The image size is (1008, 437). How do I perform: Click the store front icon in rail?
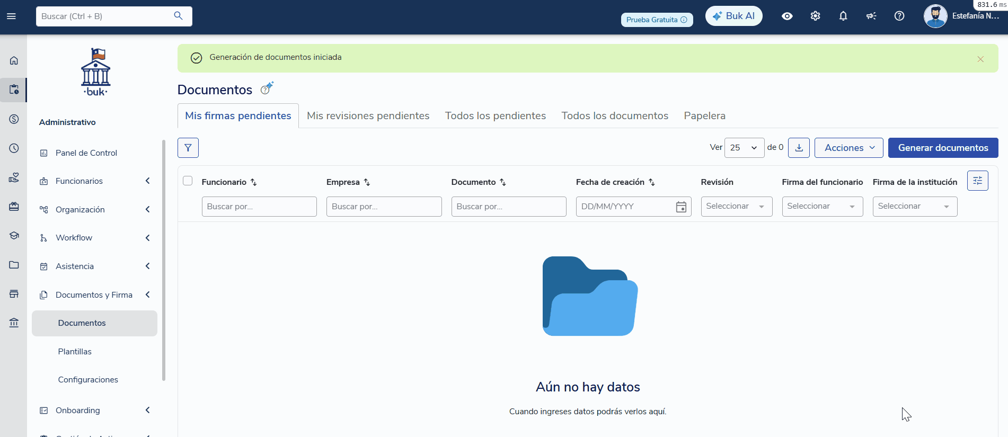click(x=14, y=294)
